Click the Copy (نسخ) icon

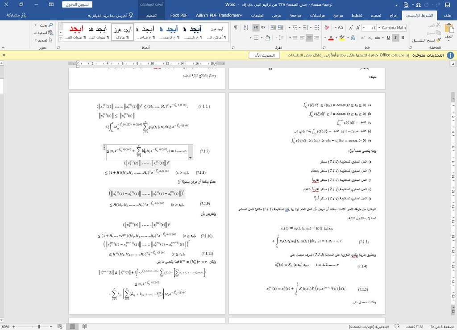point(438,33)
